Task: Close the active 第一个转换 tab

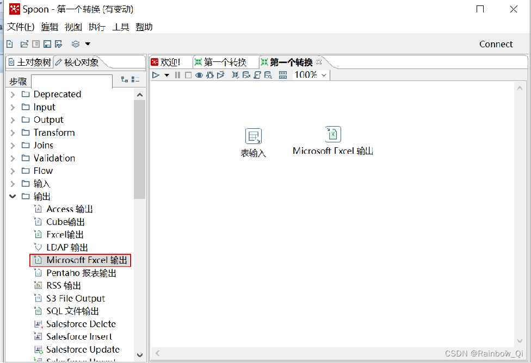Action: coord(319,62)
